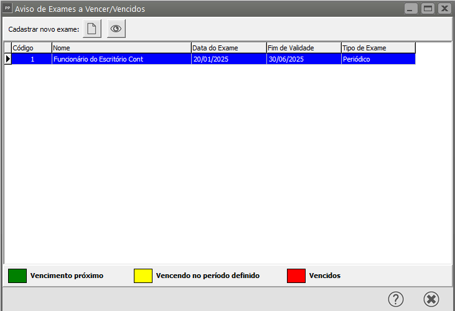Screen dimensions: 455x311
Task: Click the PP application icon in title bar
Action: tap(8, 9)
